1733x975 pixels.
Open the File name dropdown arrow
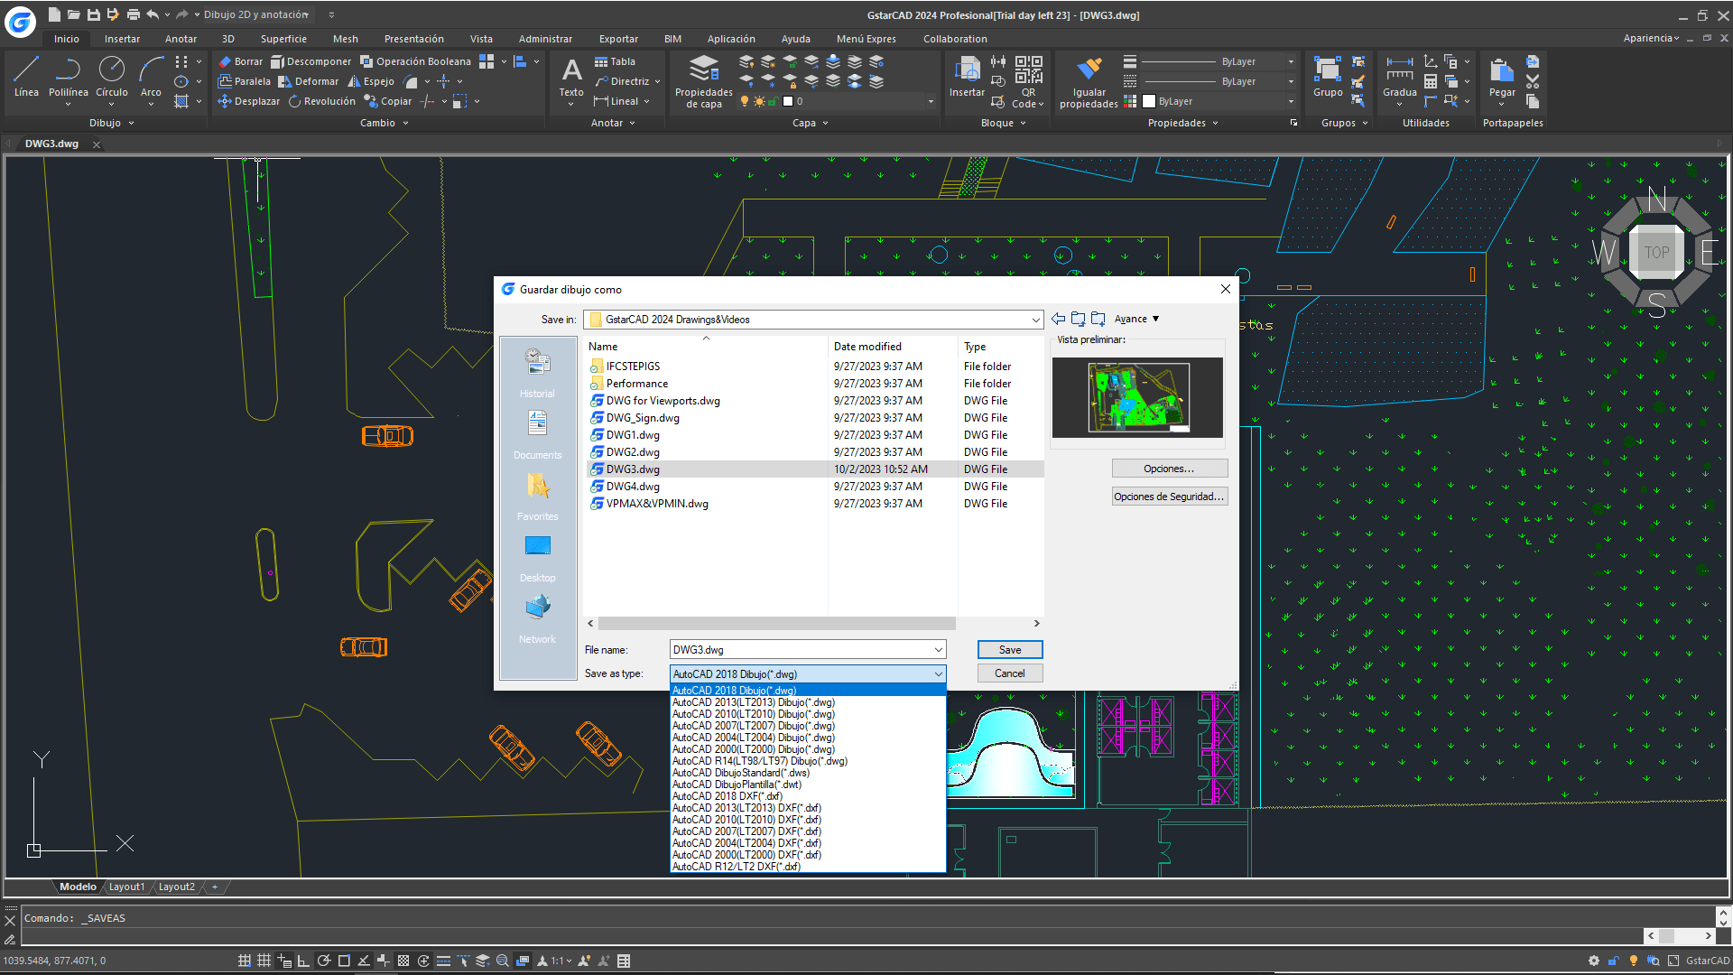point(939,650)
